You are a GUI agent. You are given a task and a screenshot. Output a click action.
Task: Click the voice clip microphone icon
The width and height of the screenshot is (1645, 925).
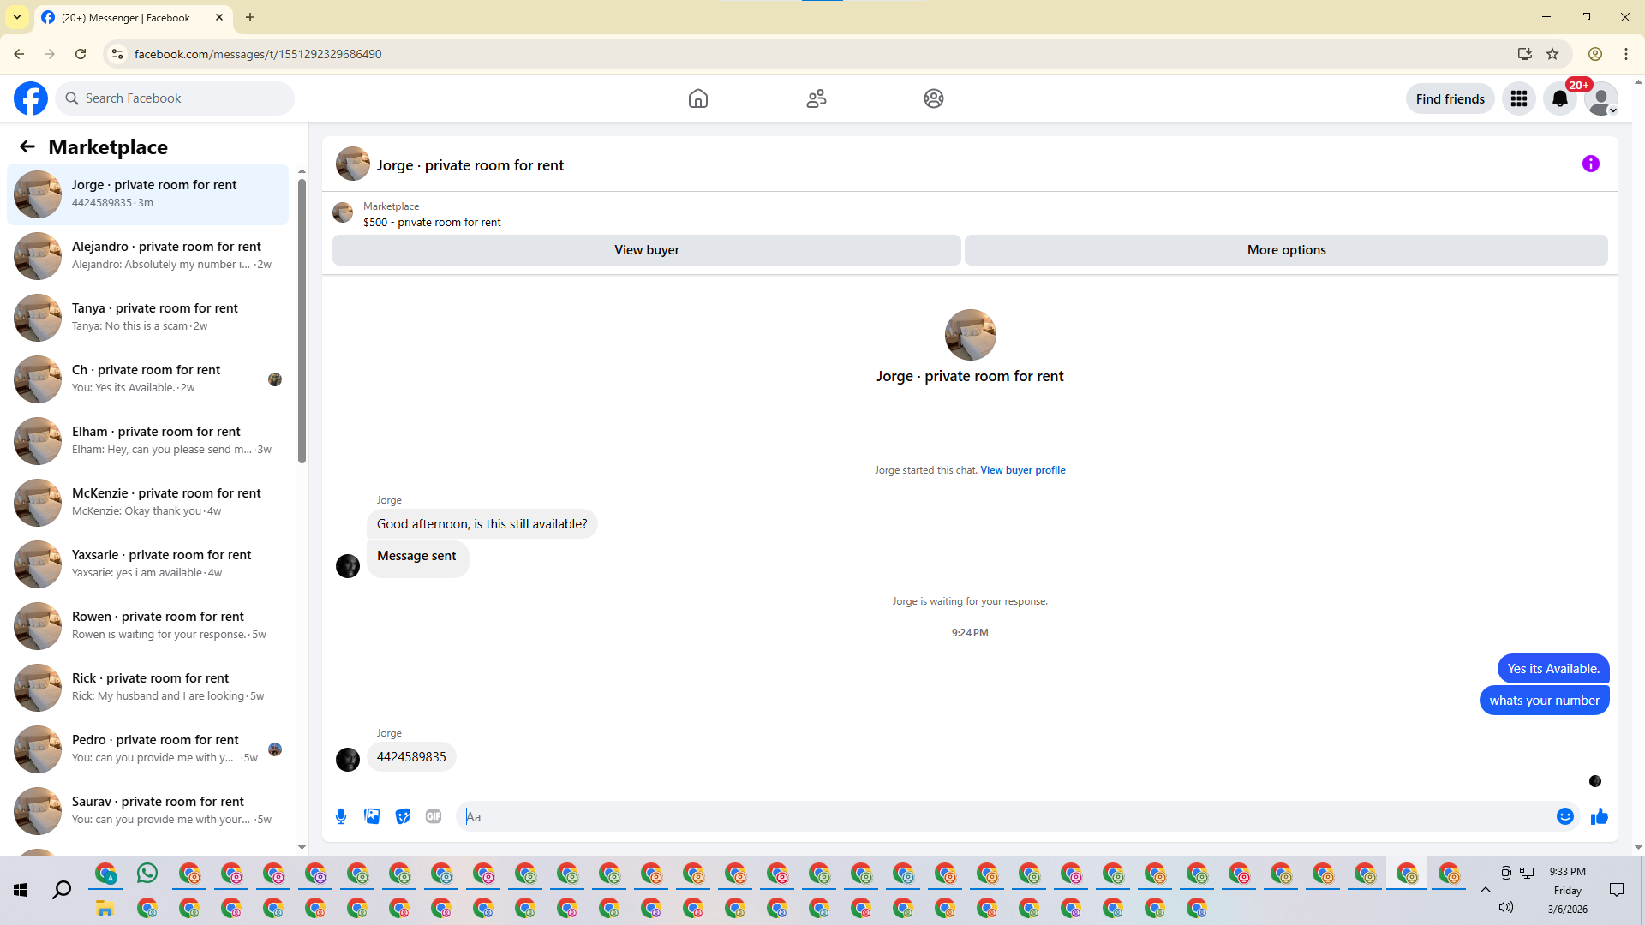tap(341, 816)
